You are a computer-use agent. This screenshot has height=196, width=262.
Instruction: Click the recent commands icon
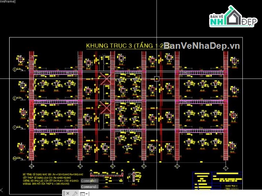(82, 193)
